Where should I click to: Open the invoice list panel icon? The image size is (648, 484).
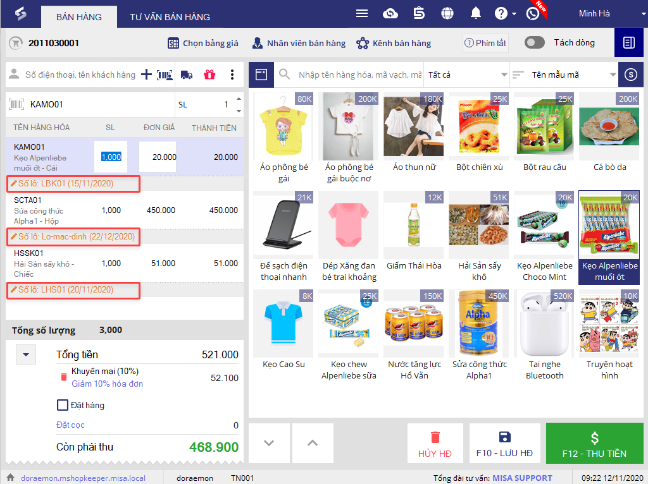(x=629, y=42)
